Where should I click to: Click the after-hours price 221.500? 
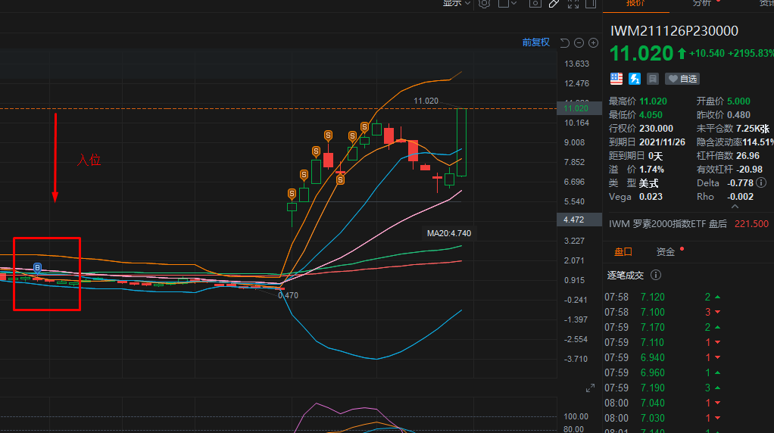751,224
